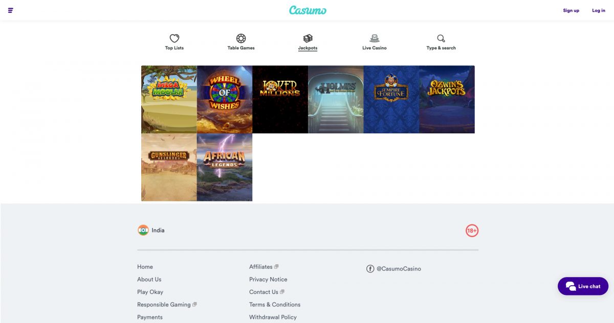This screenshot has height=323, width=614.
Task: Click the 18+ age restriction badge
Action: (472, 231)
